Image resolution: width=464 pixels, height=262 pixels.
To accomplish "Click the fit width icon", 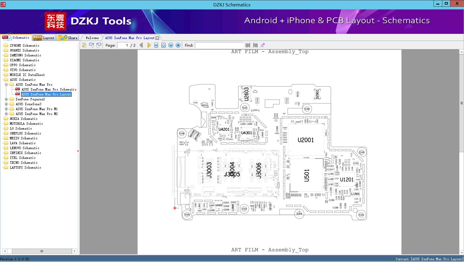I will click(x=156, y=45).
